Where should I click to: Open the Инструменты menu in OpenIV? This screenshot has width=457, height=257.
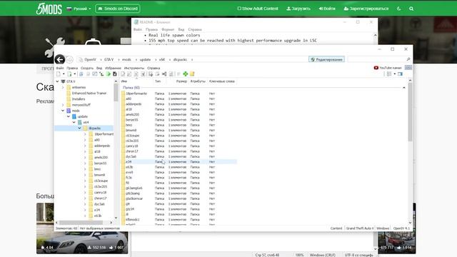(x=134, y=68)
